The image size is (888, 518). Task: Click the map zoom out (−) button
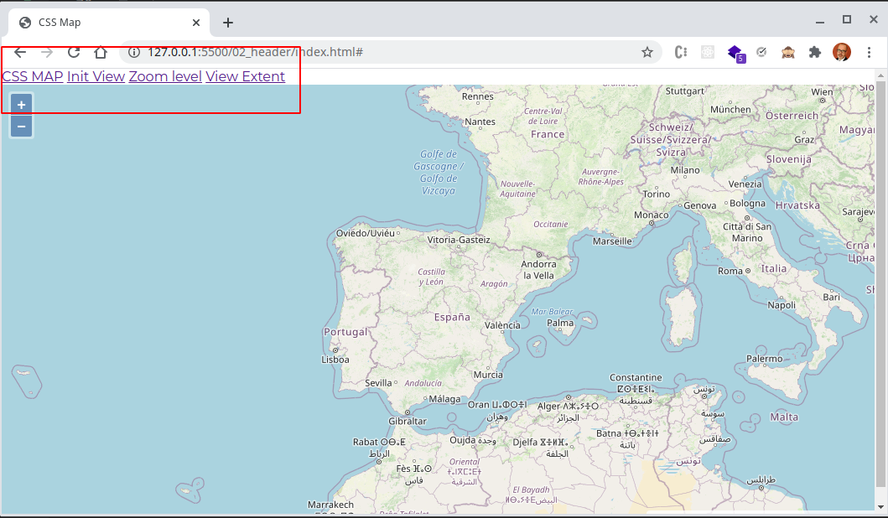coord(21,127)
